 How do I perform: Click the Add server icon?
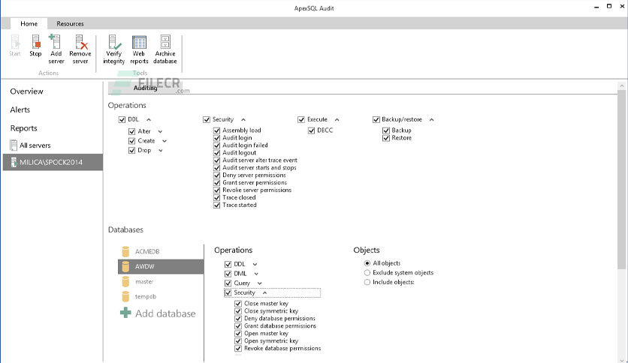56,41
